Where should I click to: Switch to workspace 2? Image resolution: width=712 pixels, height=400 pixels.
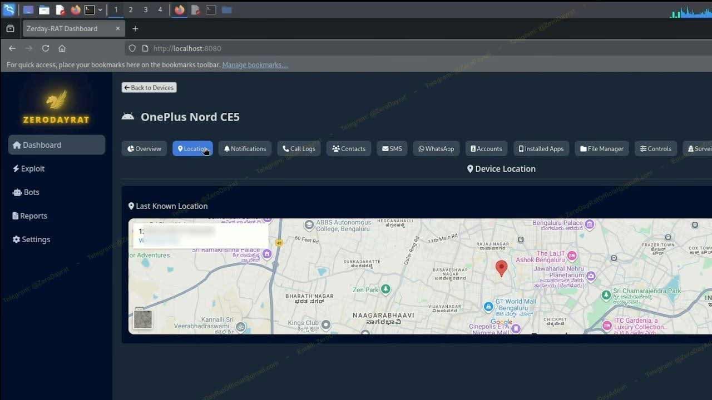(131, 9)
